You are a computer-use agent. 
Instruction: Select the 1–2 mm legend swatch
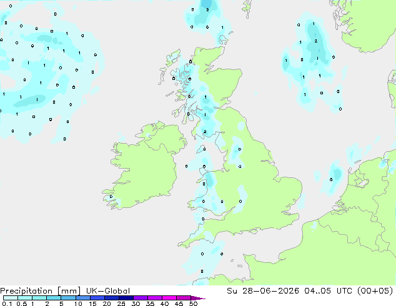(39, 298)
